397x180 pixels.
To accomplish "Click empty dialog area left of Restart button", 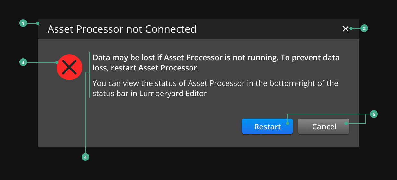I will tap(161, 127).
